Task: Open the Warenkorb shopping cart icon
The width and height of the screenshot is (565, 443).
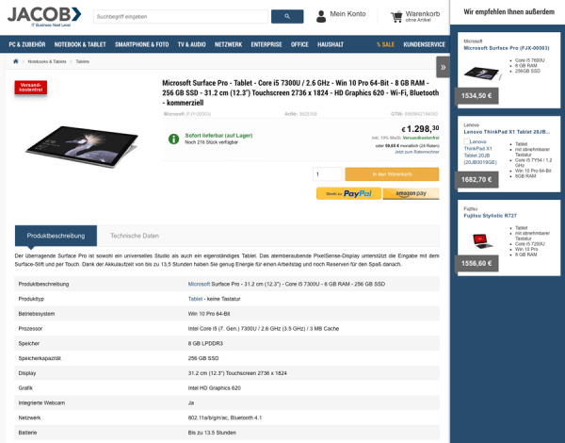Action: tap(396, 17)
